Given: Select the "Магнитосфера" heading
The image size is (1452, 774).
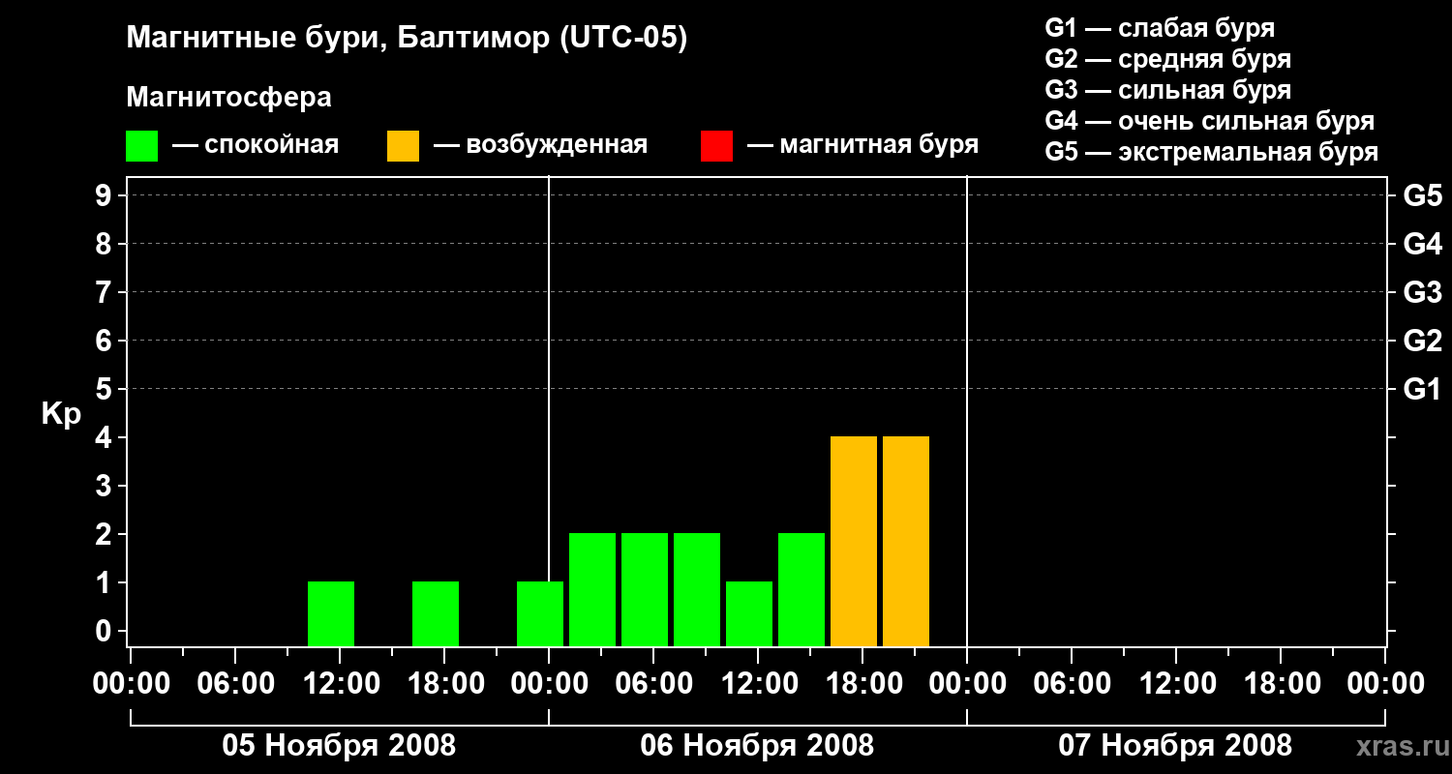Looking at the screenshot, I should (228, 97).
